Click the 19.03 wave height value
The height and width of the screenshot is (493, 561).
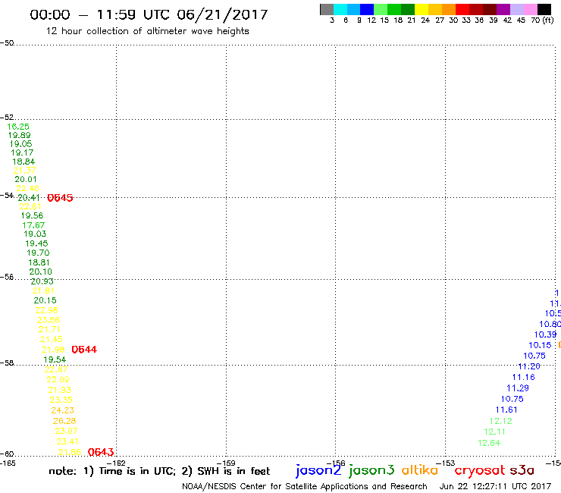click(x=35, y=234)
